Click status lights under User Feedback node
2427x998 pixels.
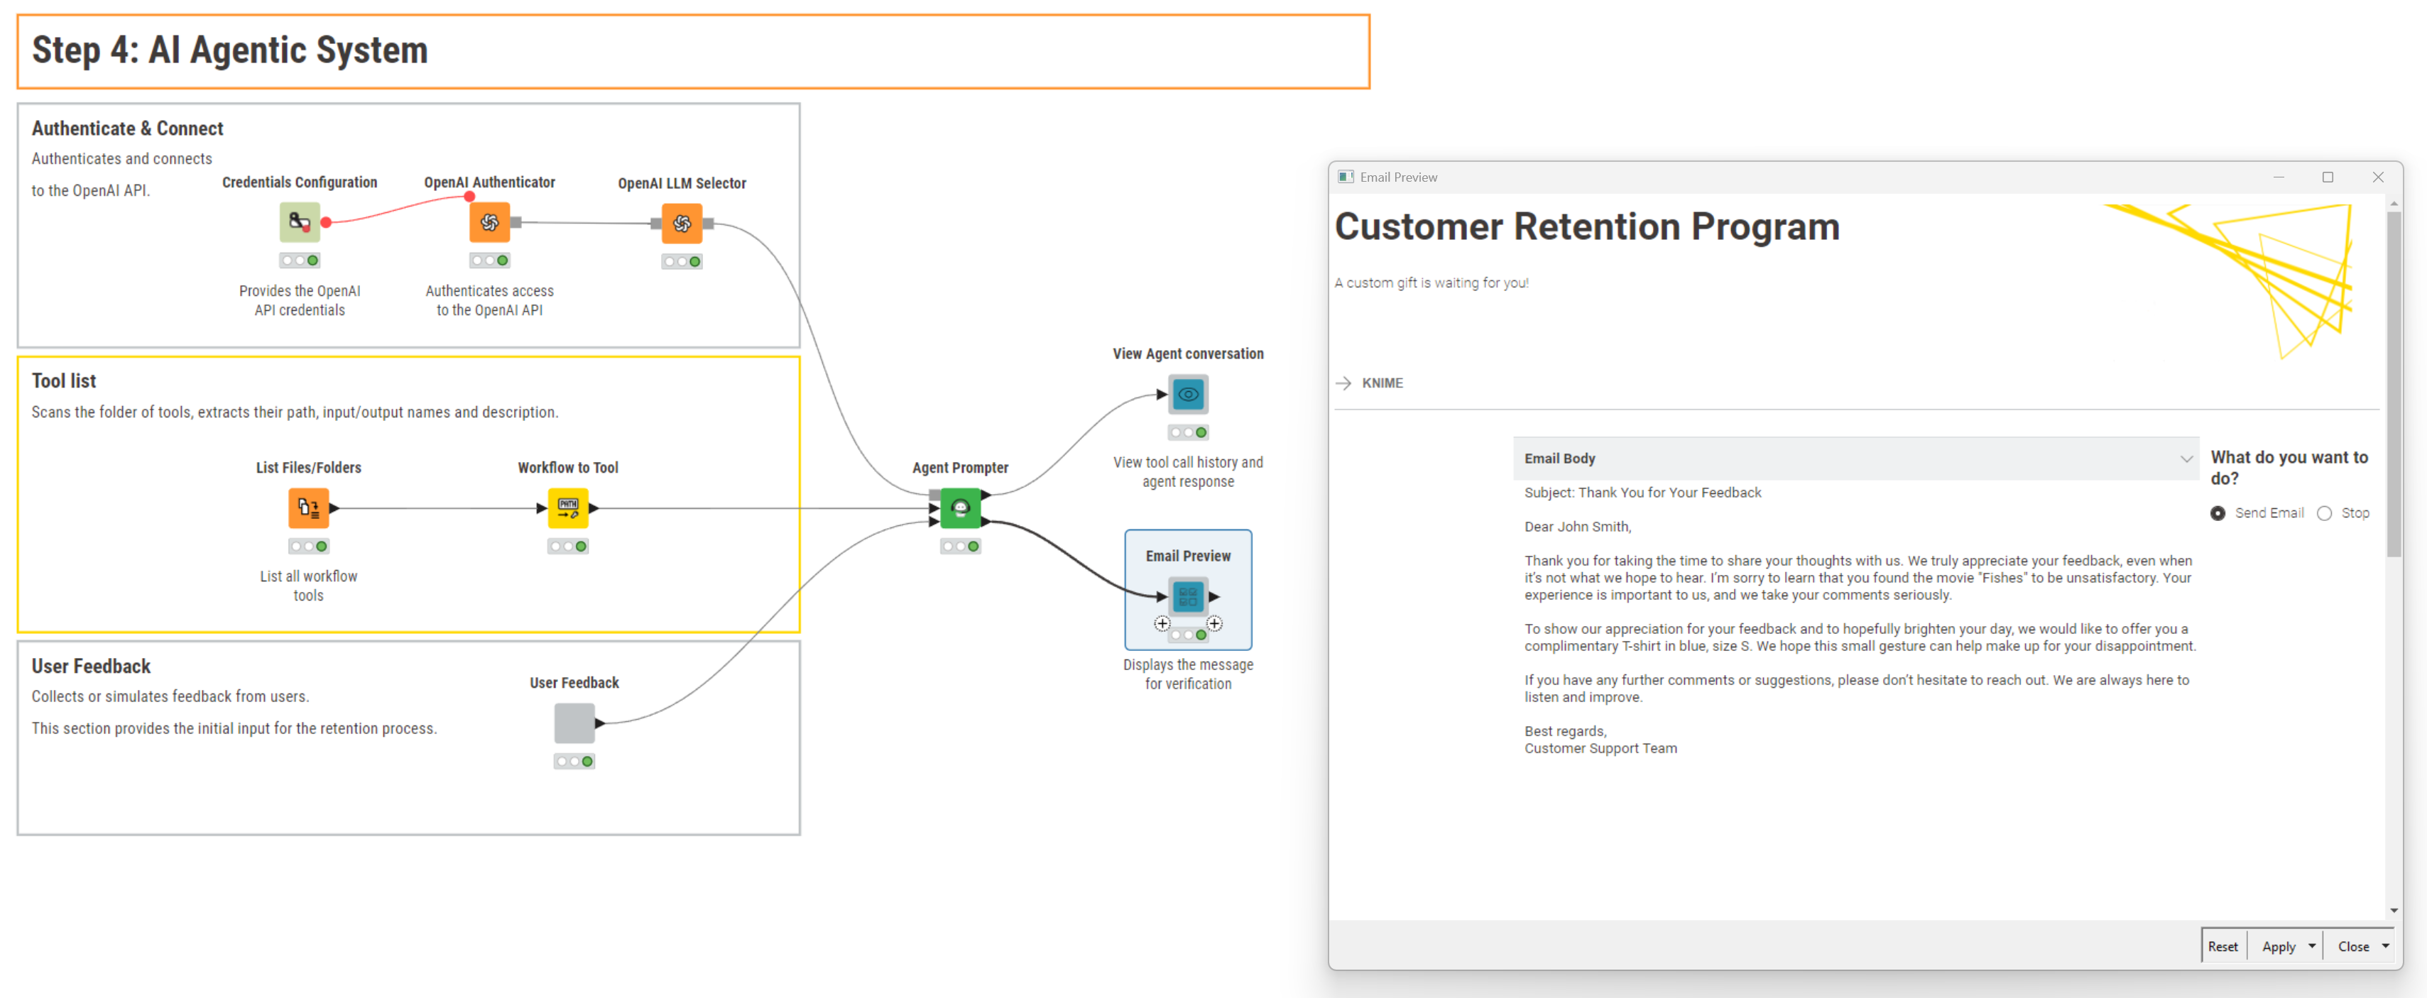click(574, 762)
